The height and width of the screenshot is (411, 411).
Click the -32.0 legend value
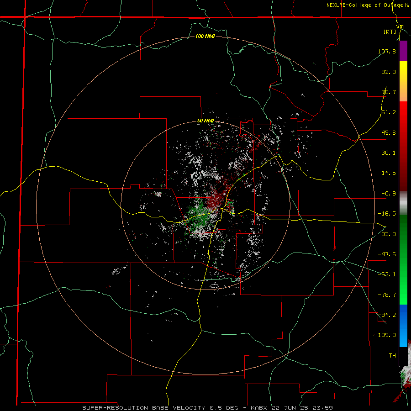click(387, 234)
